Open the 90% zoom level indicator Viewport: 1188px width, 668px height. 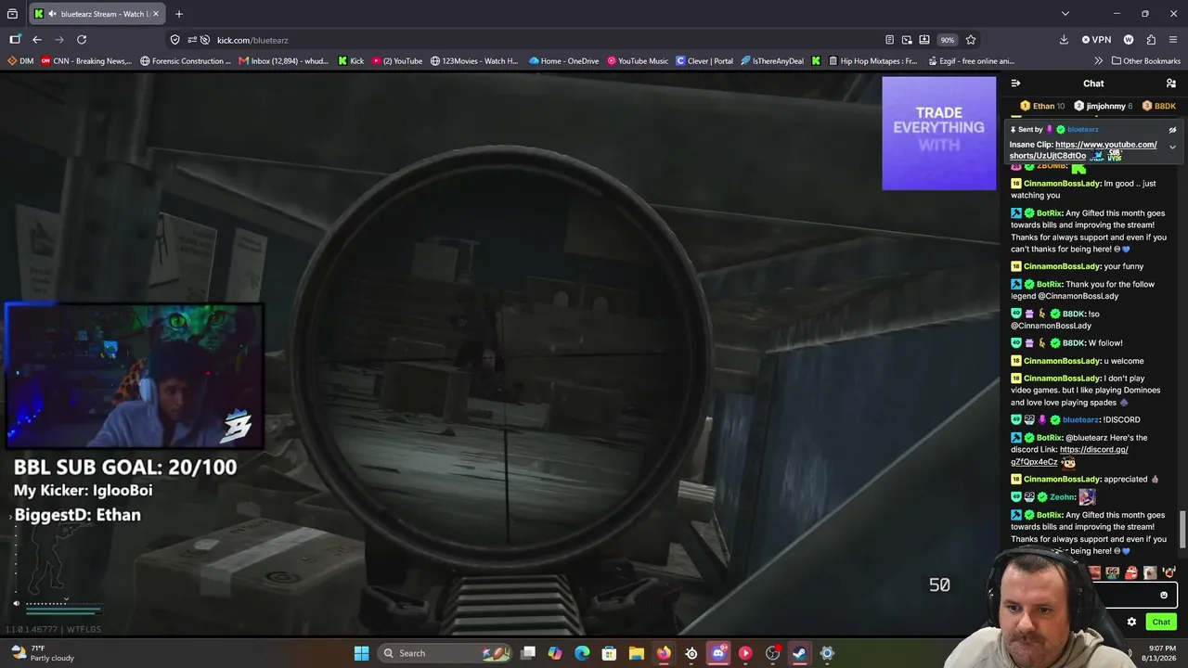pyautogui.click(x=947, y=40)
